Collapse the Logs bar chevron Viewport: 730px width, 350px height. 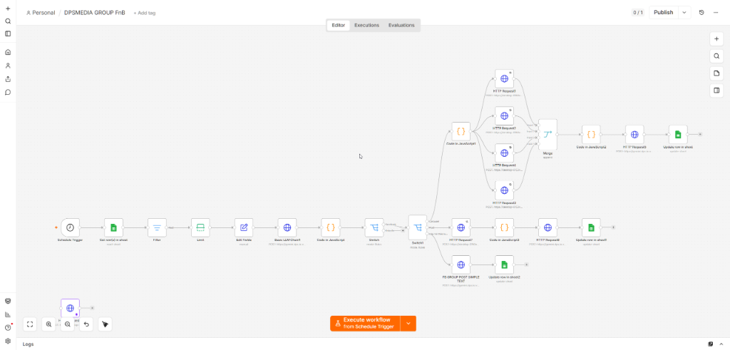(721, 344)
